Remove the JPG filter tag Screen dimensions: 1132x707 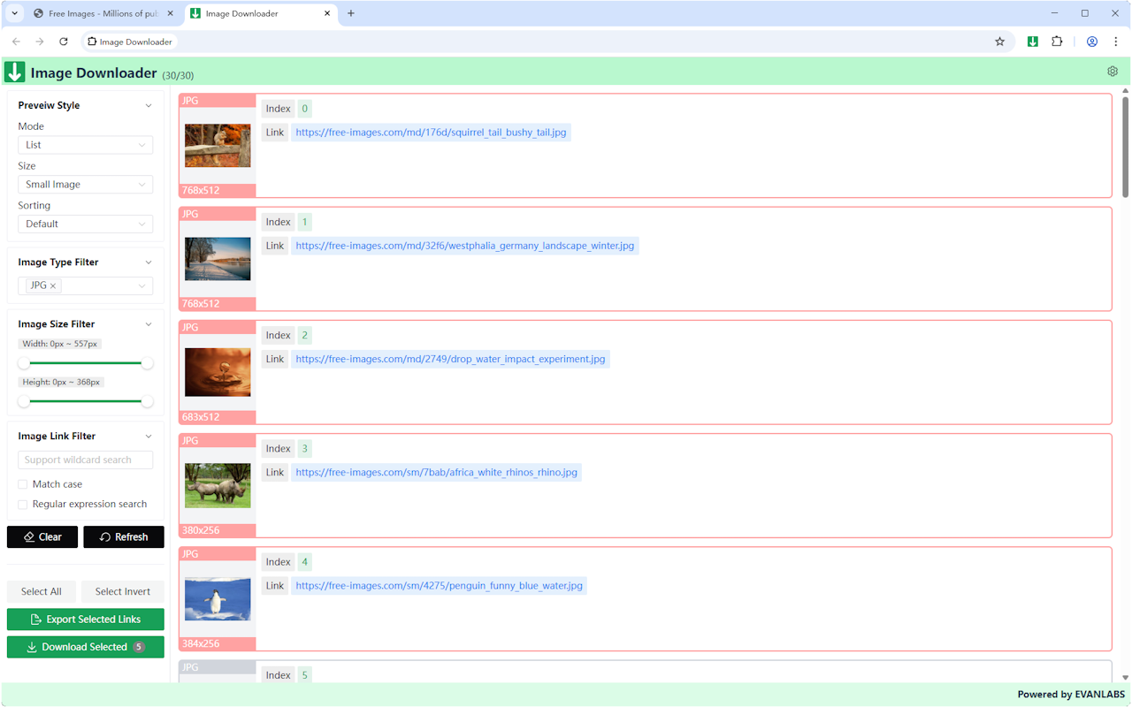53,285
